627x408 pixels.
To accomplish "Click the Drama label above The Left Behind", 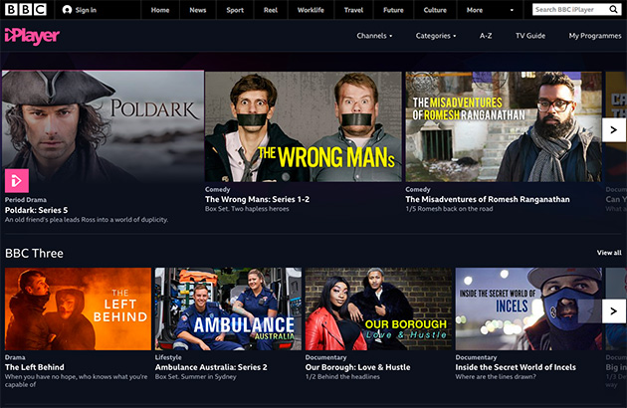I will coord(15,357).
